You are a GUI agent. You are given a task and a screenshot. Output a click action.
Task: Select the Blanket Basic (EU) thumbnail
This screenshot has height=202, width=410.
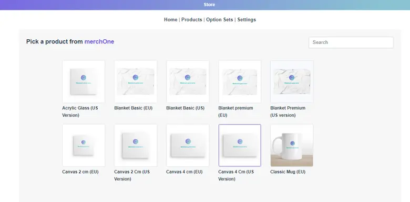pyautogui.click(x=136, y=82)
